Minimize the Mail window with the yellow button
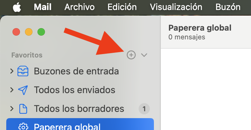 click(x=29, y=32)
